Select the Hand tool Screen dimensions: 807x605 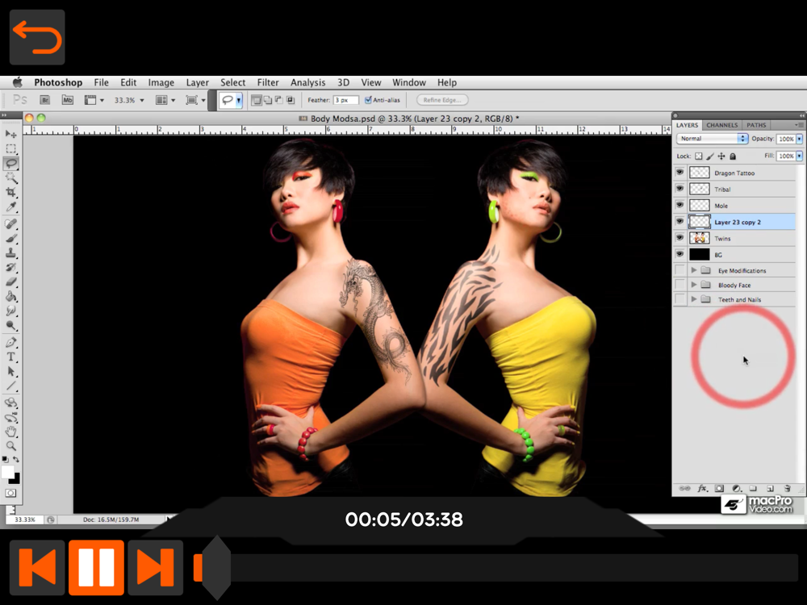(x=10, y=432)
